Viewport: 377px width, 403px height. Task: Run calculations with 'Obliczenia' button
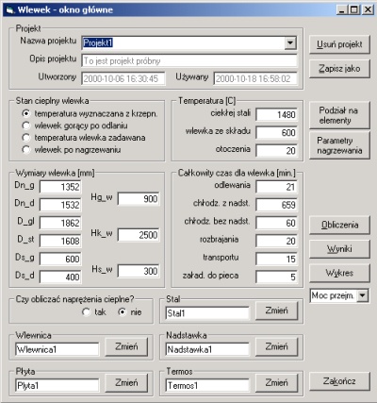coord(339,225)
